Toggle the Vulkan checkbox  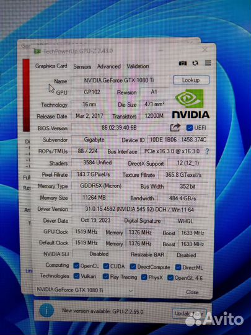tap(76, 276)
